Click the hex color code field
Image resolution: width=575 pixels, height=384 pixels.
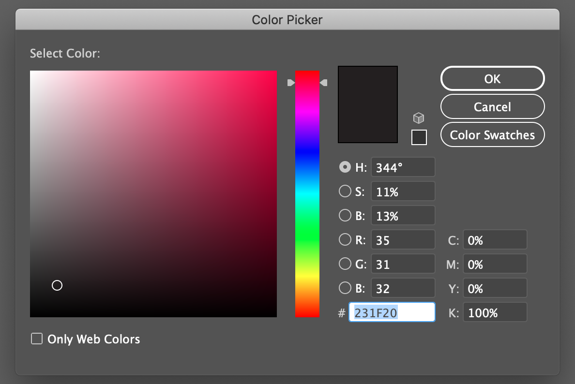click(392, 313)
